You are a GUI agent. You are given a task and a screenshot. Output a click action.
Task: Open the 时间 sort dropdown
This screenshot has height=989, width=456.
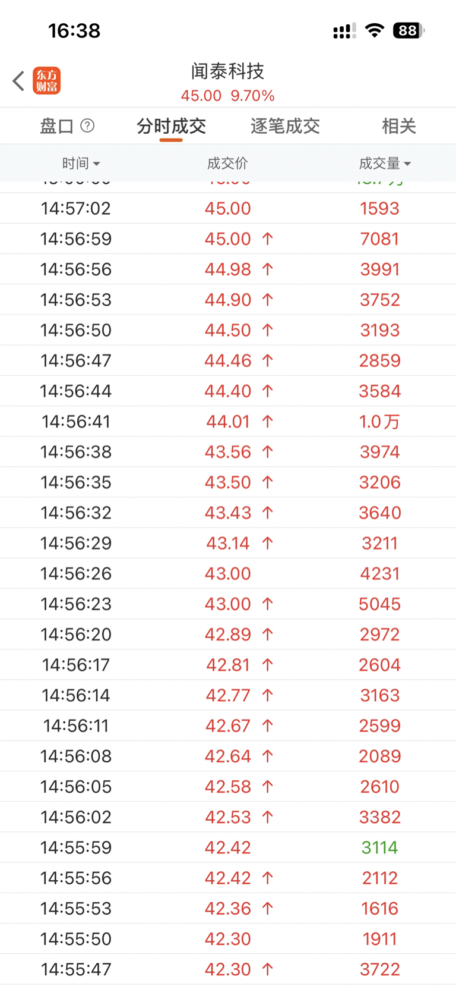[81, 163]
